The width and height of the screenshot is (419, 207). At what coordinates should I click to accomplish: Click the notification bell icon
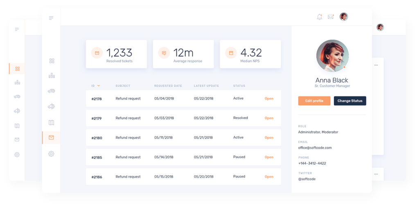(320, 17)
